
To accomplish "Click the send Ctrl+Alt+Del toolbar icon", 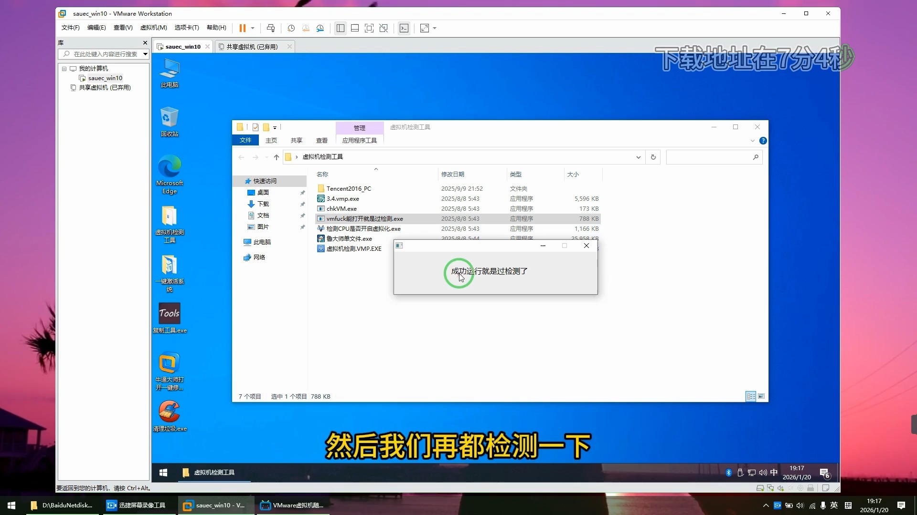I will 271,28.
